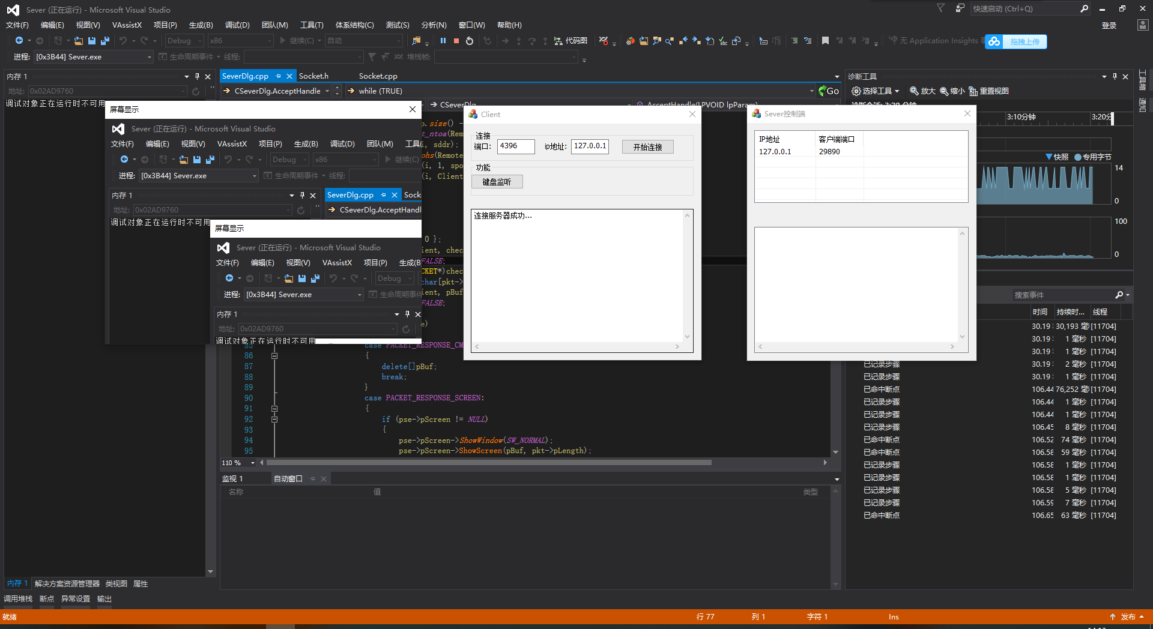Screen dimensions: 1153x629
Task: Close the SeverDlg.cpp tab
Action: [x=289, y=76]
